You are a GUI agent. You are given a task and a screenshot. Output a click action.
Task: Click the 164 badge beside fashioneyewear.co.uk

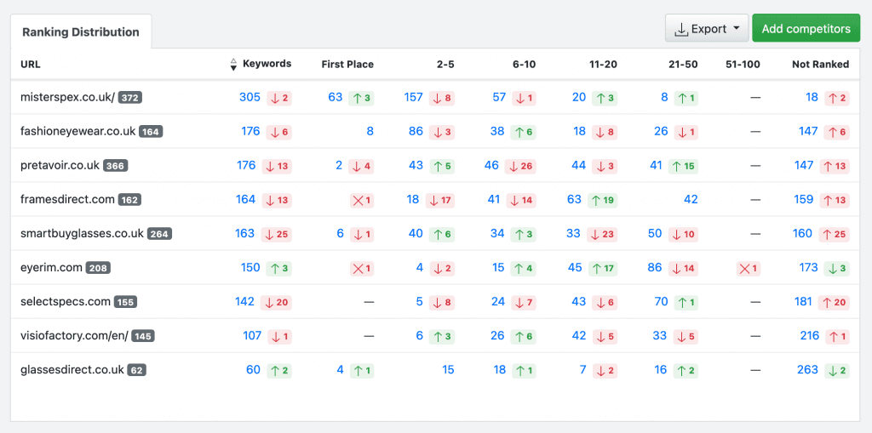[151, 132]
